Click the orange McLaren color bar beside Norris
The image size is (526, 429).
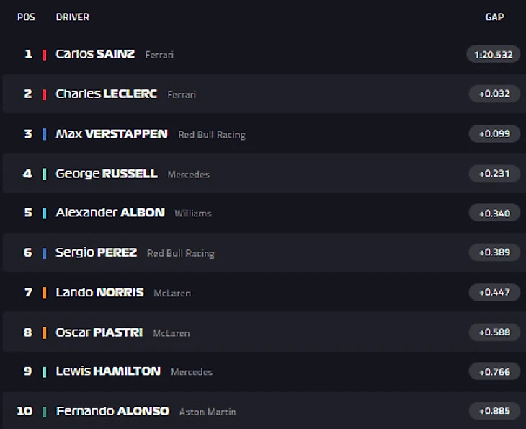coord(45,292)
